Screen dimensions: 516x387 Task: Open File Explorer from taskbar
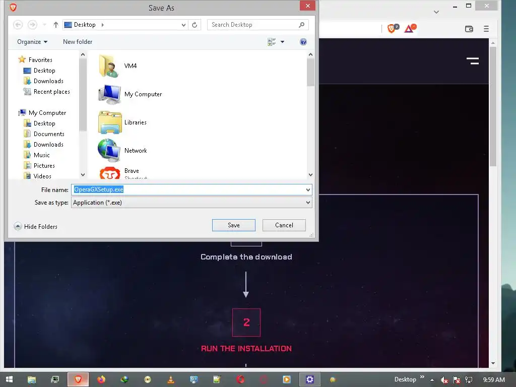tap(32, 379)
